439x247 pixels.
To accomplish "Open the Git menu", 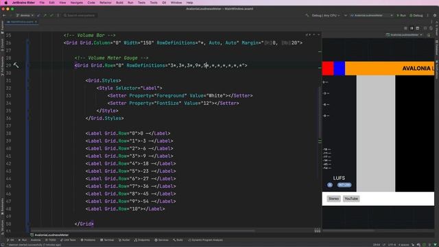I will (164, 3).
